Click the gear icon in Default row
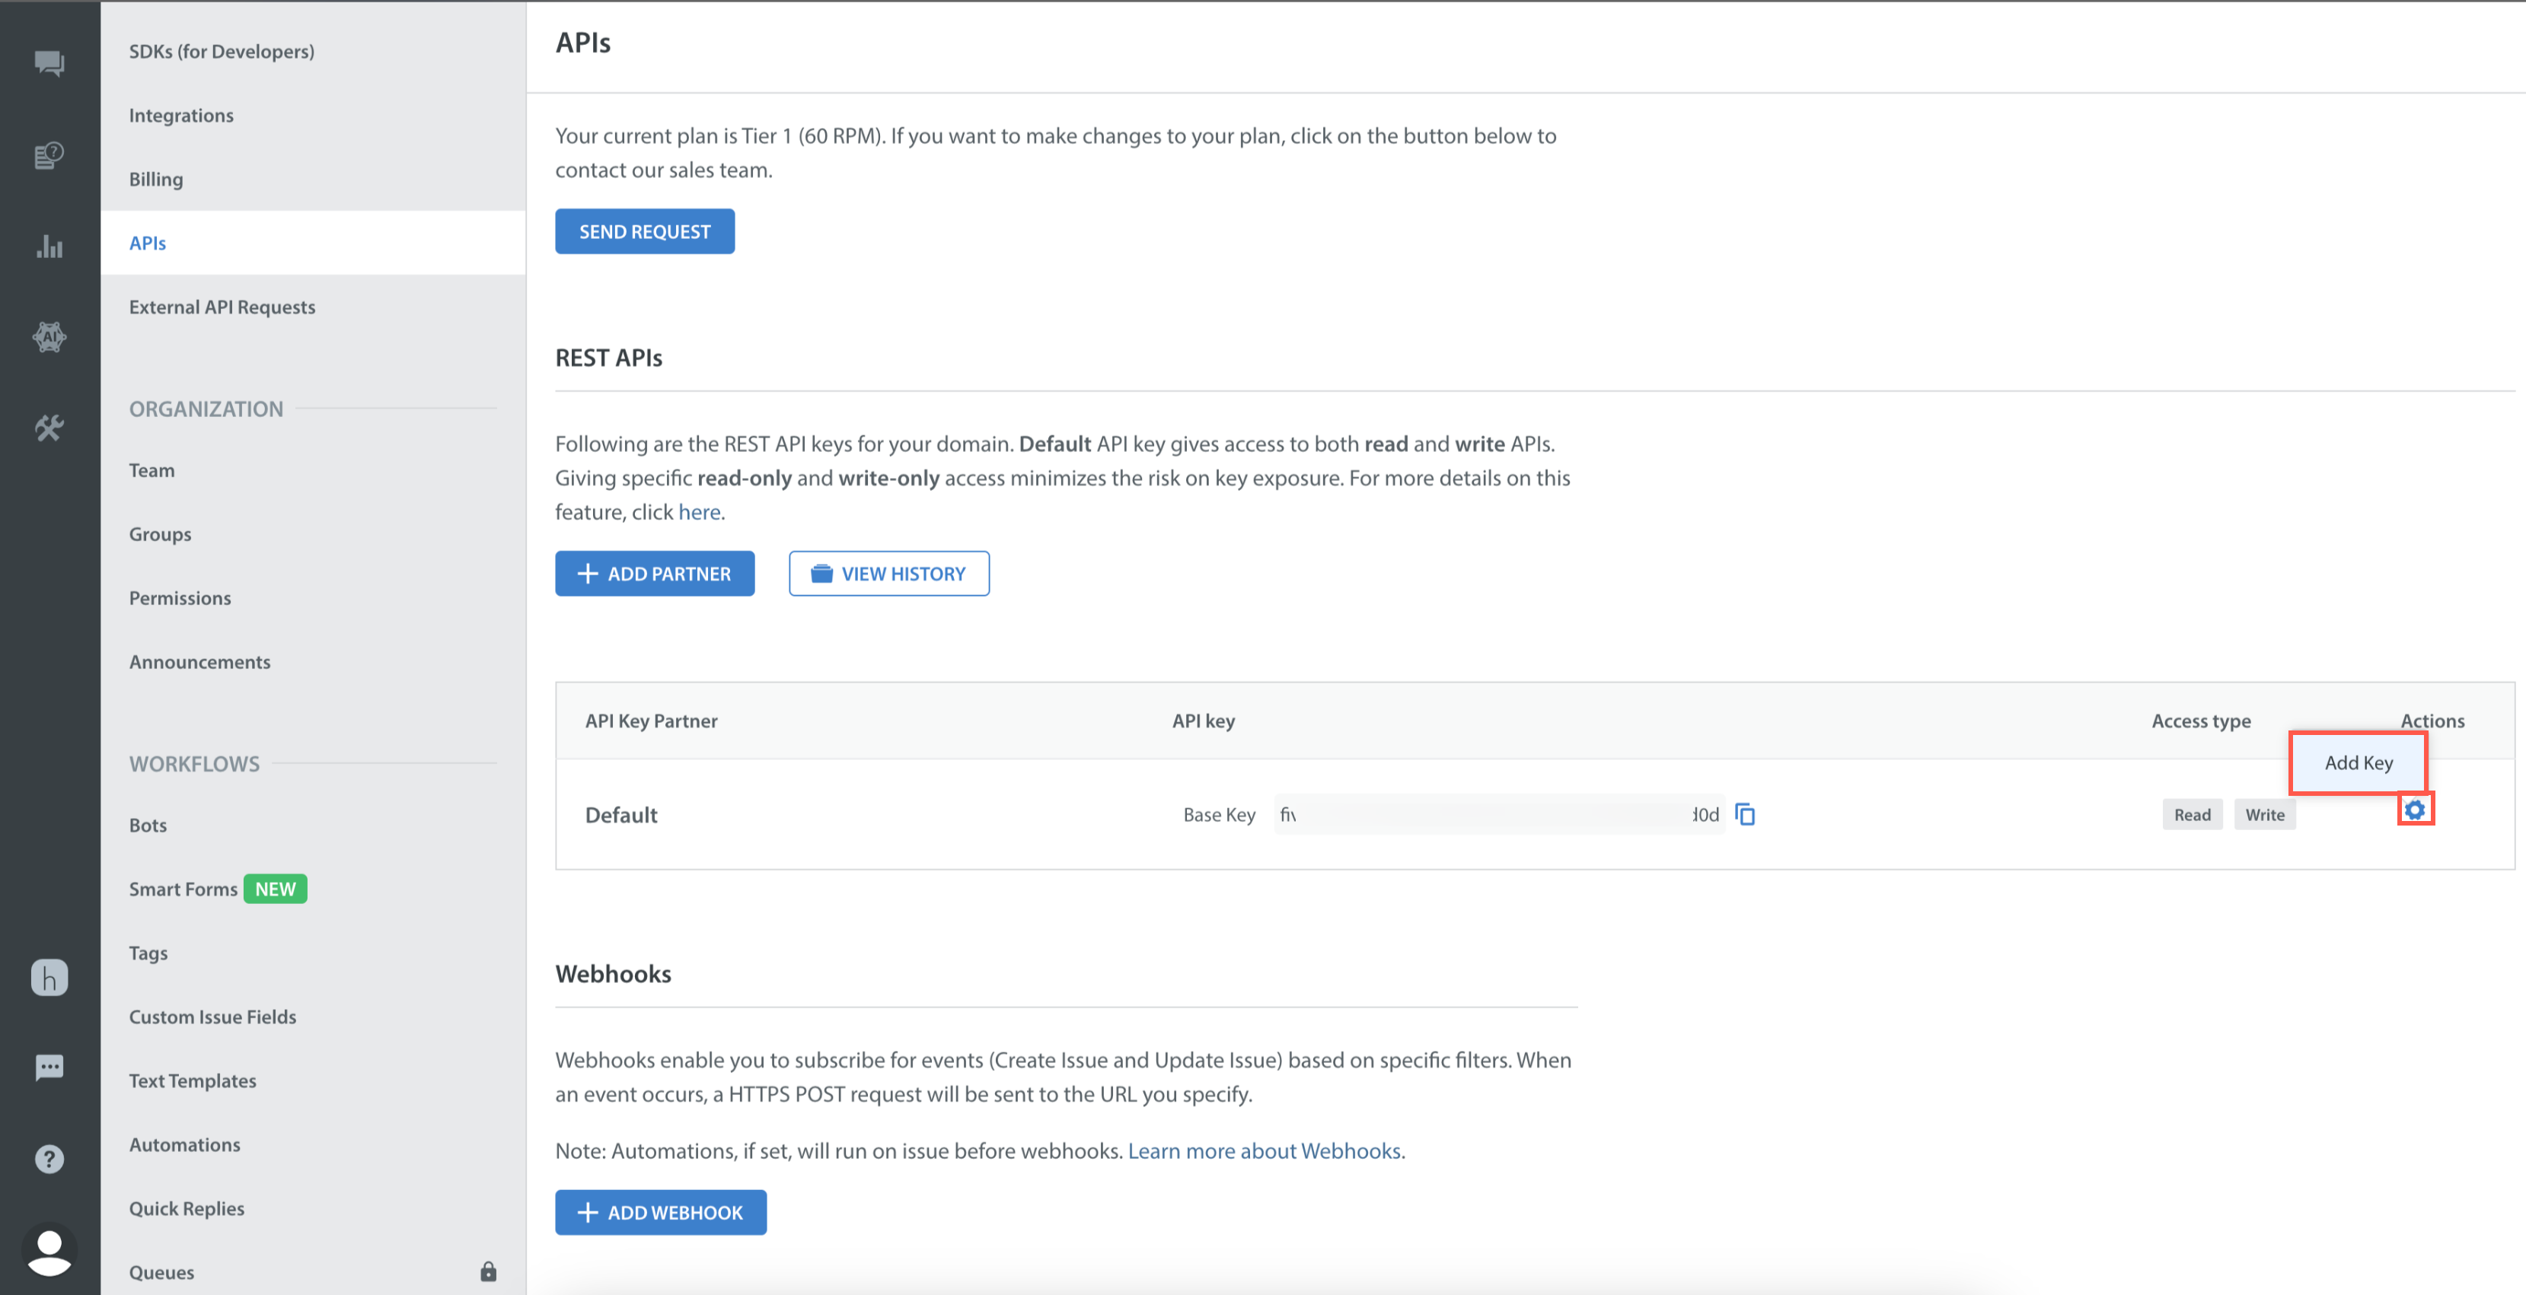Image resolution: width=2526 pixels, height=1295 pixels. tap(2415, 810)
